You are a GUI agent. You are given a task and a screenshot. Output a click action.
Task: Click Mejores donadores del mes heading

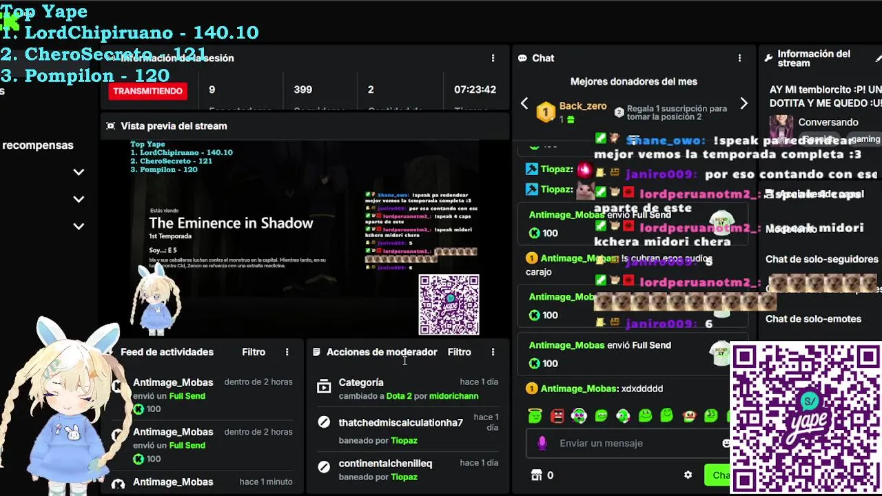click(x=634, y=81)
